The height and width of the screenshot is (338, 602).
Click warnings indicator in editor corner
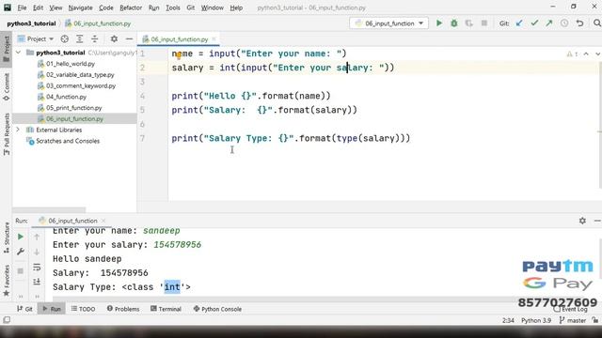point(572,54)
